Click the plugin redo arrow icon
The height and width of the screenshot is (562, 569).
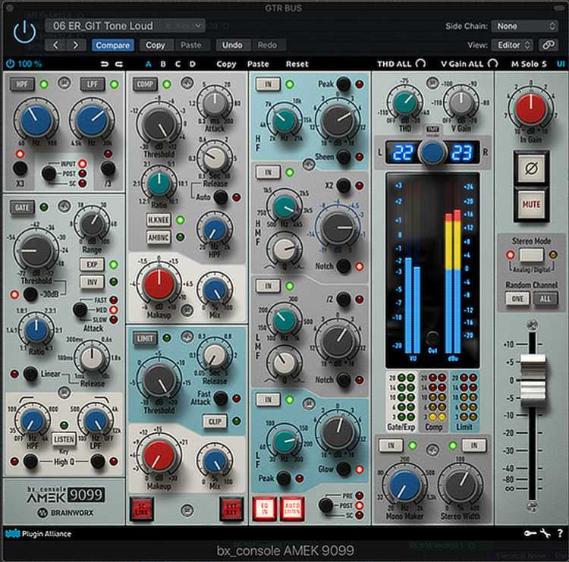coord(119,64)
